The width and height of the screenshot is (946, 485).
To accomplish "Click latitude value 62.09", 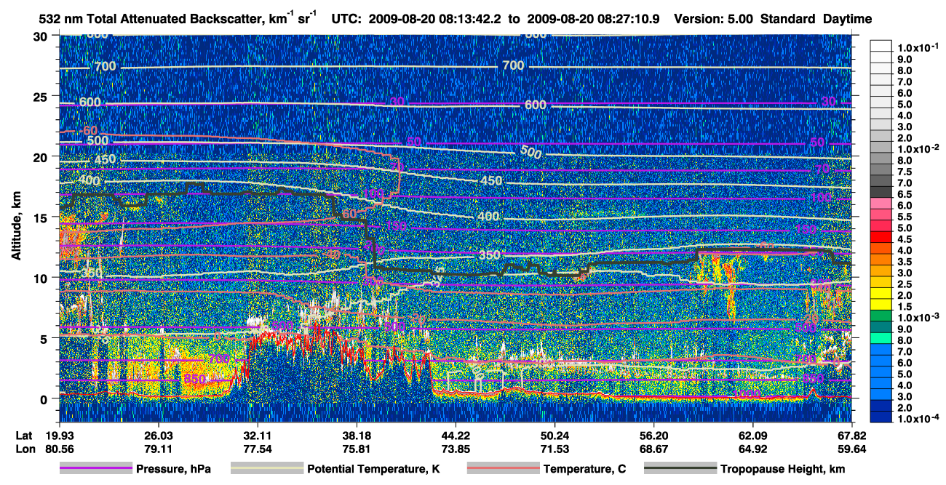I will (752, 435).
